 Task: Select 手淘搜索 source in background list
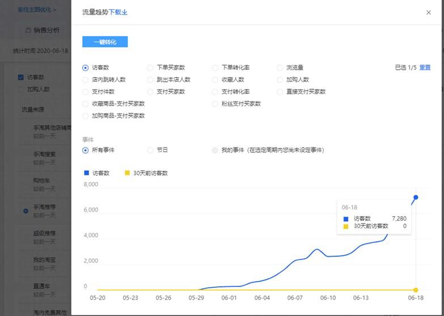coord(44,154)
